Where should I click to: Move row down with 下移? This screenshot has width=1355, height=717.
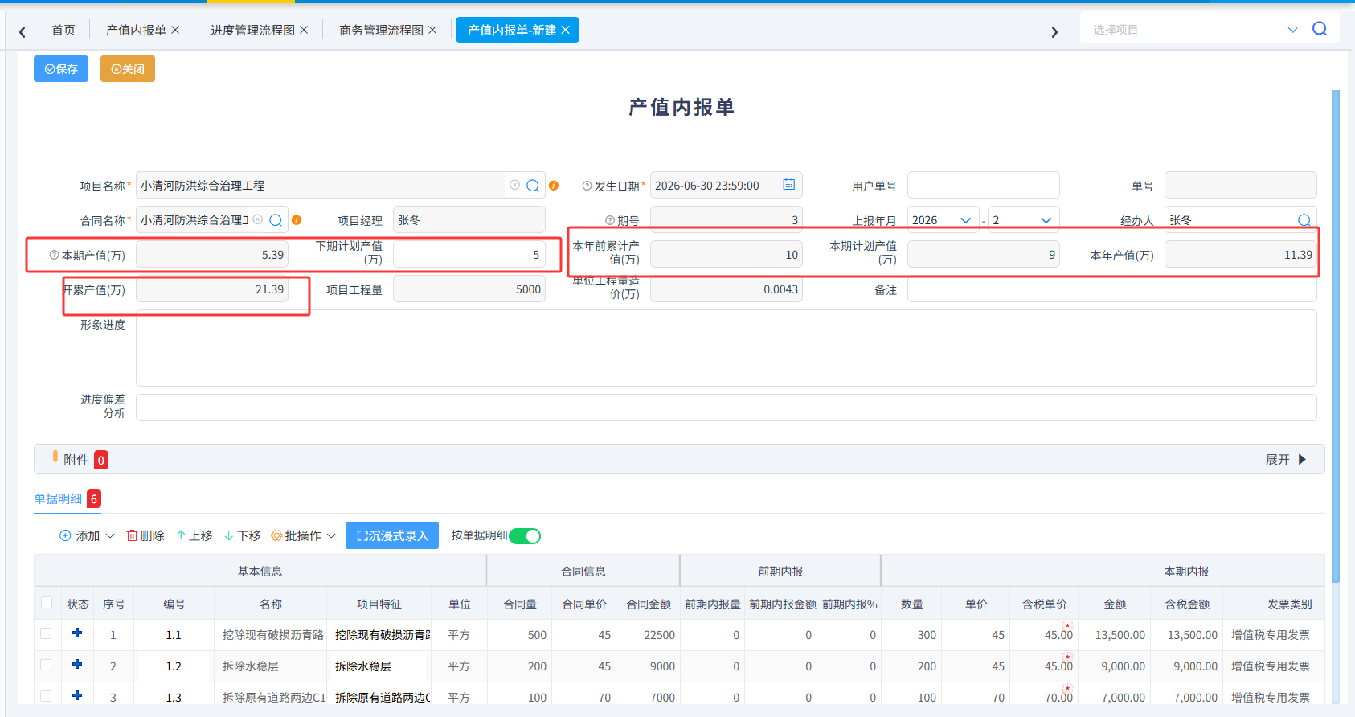(243, 535)
